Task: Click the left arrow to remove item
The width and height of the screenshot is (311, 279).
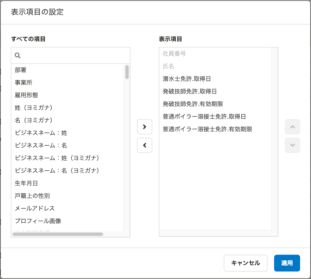Action: click(145, 145)
